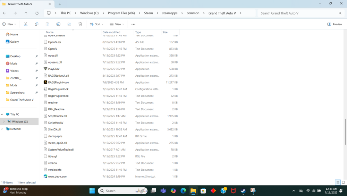
Task: Add a new File Explorer tab
Action: click(60, 4)
